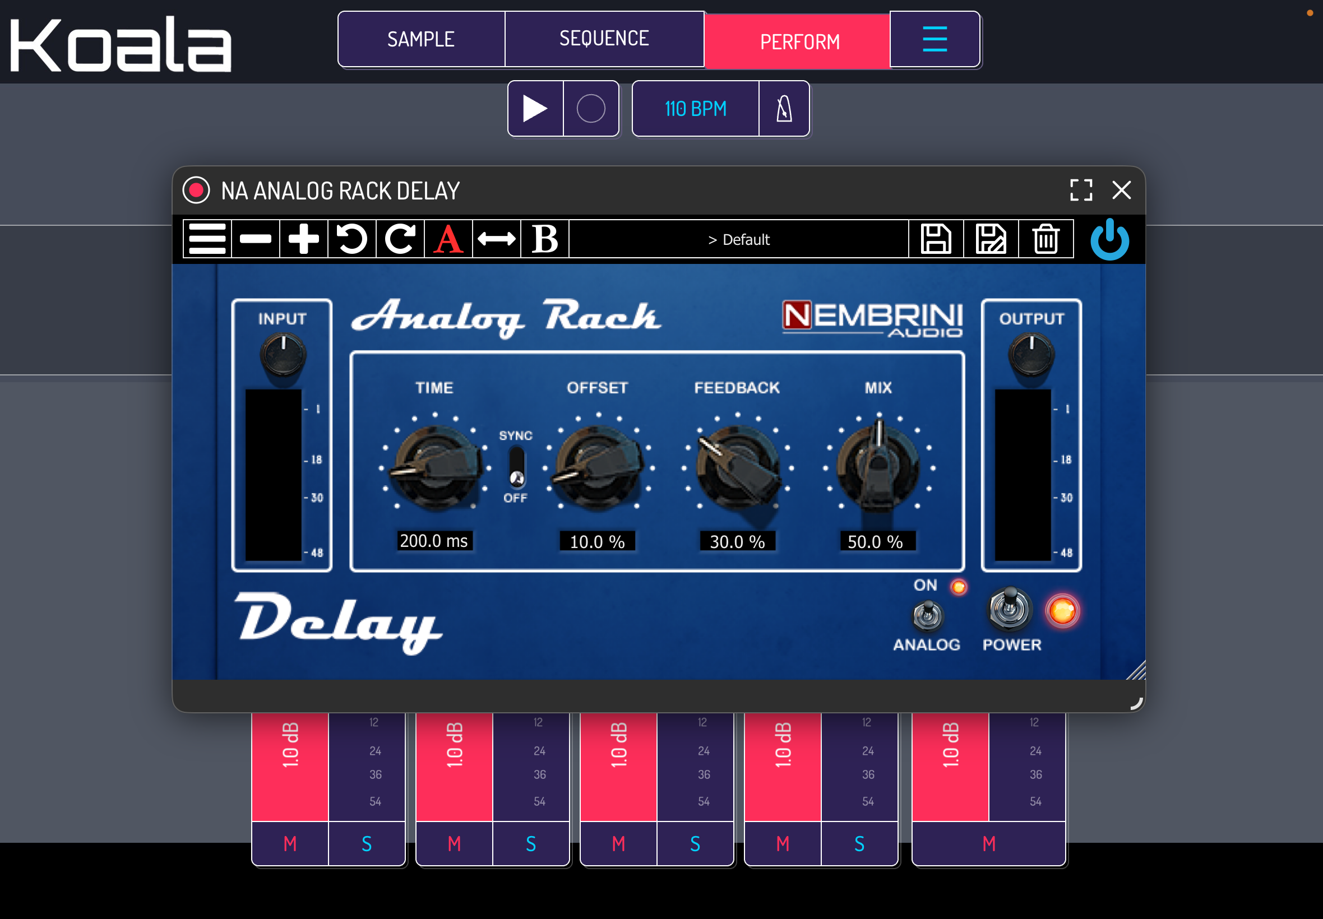Screen dimensions: 1323x919
Task: Flip the SYNC on/off switch
Action: 517,467
